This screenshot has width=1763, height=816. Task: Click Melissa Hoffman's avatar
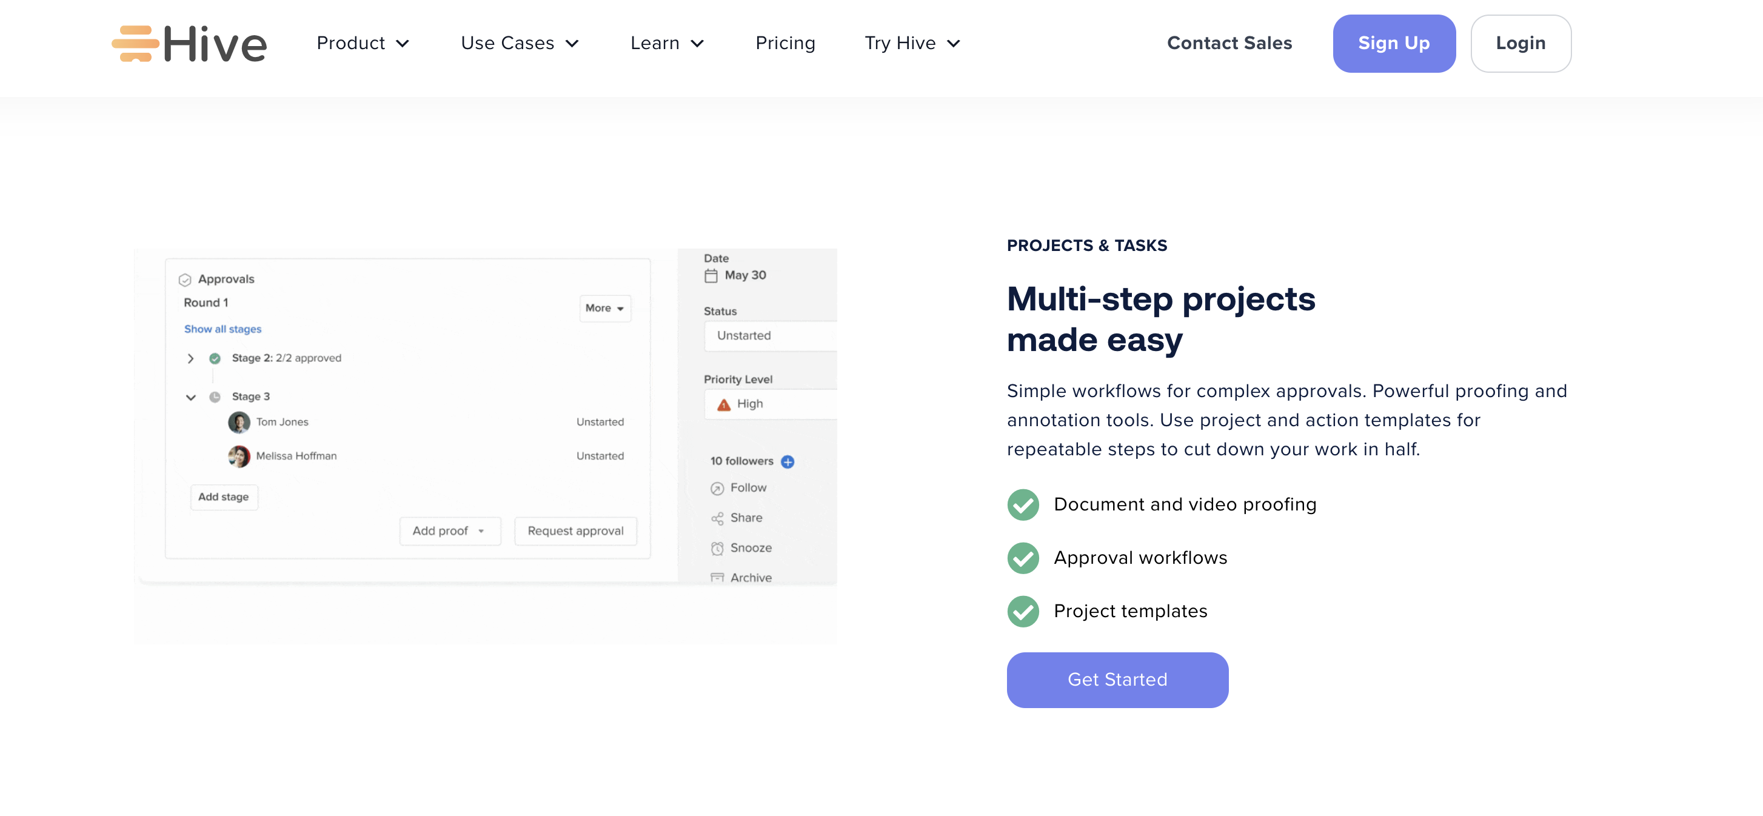pos(239,456)
